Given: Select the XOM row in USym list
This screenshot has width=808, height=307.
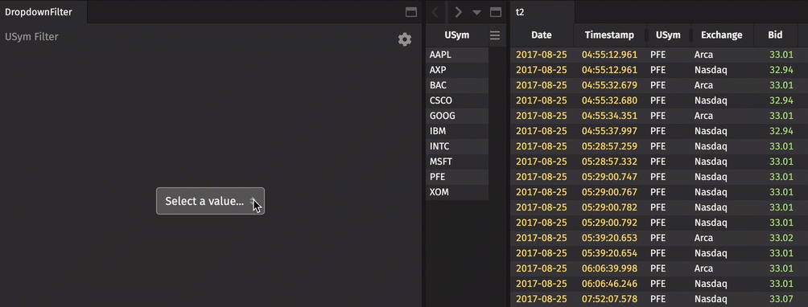Looking at the screenshot, I should tap(457, 192).
